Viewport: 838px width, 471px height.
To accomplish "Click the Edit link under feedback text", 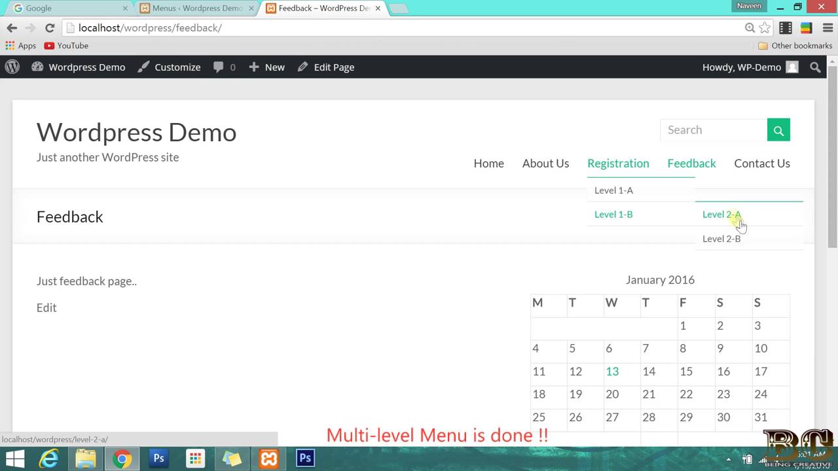I will (x=46, y=307).
